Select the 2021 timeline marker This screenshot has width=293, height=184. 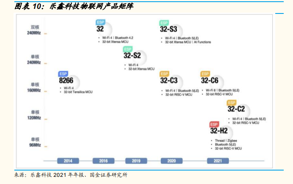[218, 161]
